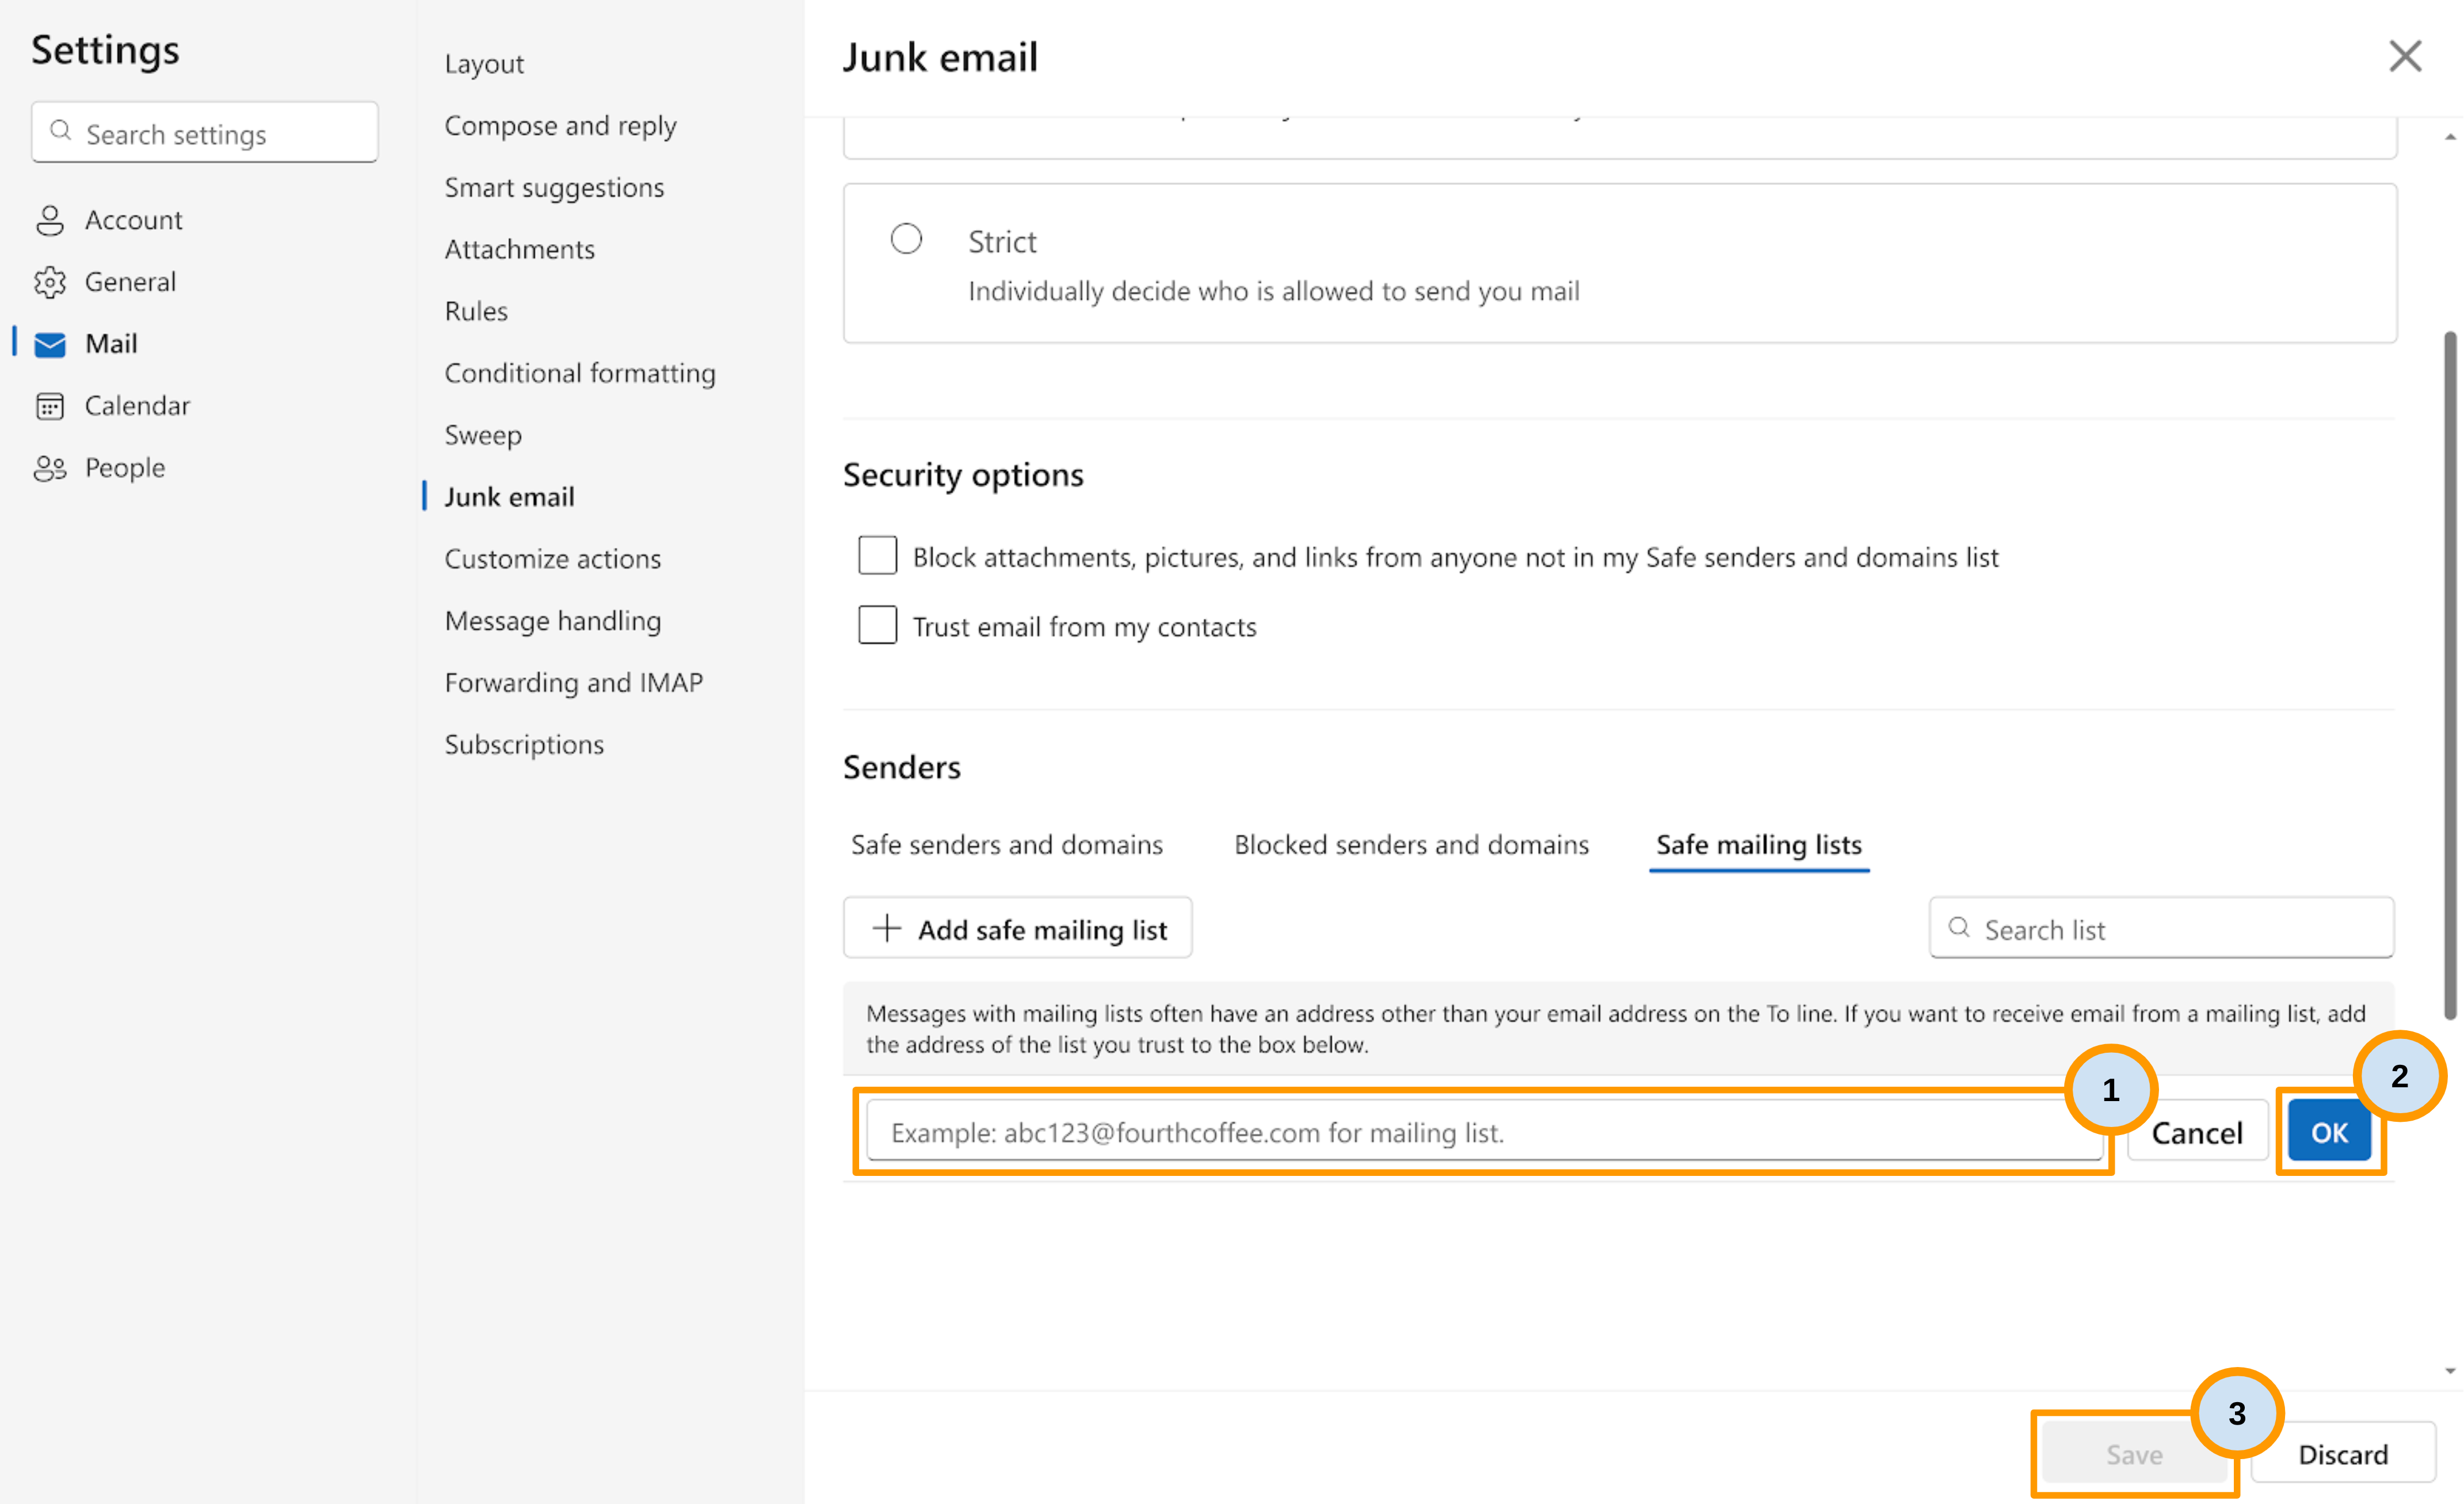Click the Discard button
Image resolution: width=2464 pixels, height=1504 pixels.
[2342, 1454]
